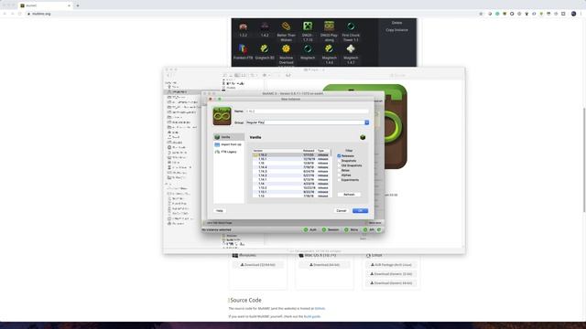The width and height of the screenshot is (586, 329).
Task: Select FTB Legacy in the source list
Action: (229, 152)
